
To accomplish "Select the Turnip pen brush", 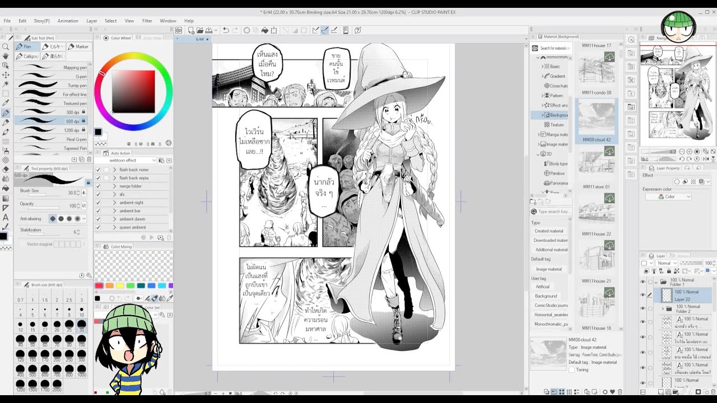I will click(x=52, y=86).
